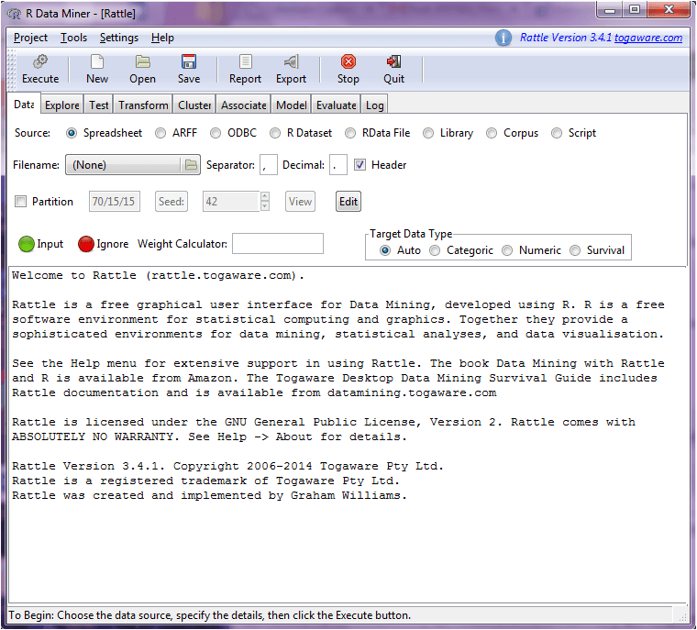Enable the Partition checkbox
The height and width of the screenshot is (630, 697).
[21, 202]
